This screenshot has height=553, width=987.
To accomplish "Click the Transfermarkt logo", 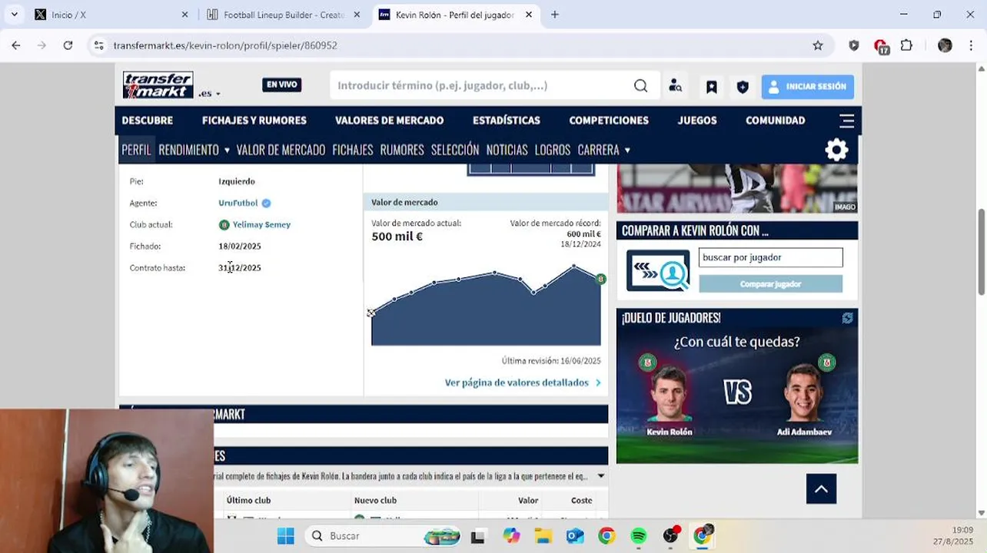I will [158, 85].
